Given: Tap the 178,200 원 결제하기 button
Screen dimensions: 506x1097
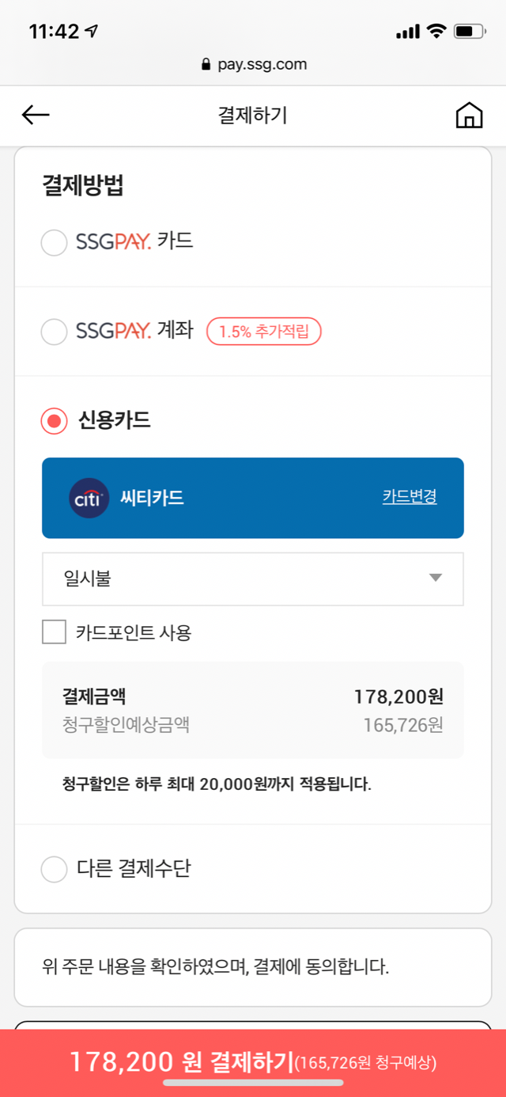Looking at the screenshot, I should pos(253,1063).
